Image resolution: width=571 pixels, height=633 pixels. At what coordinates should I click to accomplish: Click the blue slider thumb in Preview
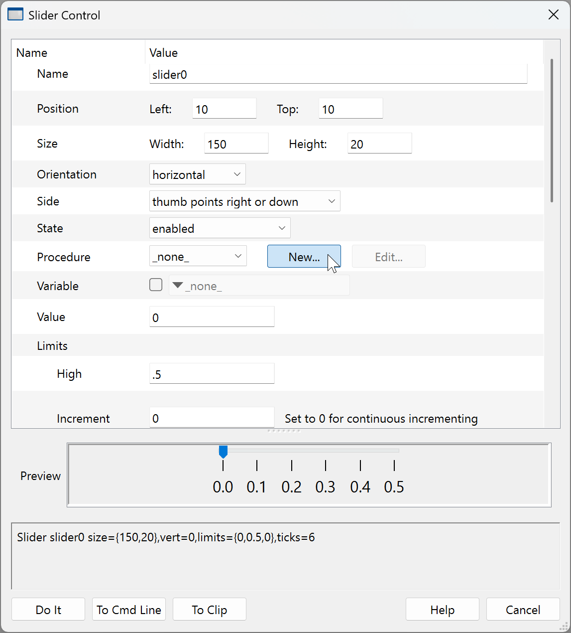coord(223,452)
